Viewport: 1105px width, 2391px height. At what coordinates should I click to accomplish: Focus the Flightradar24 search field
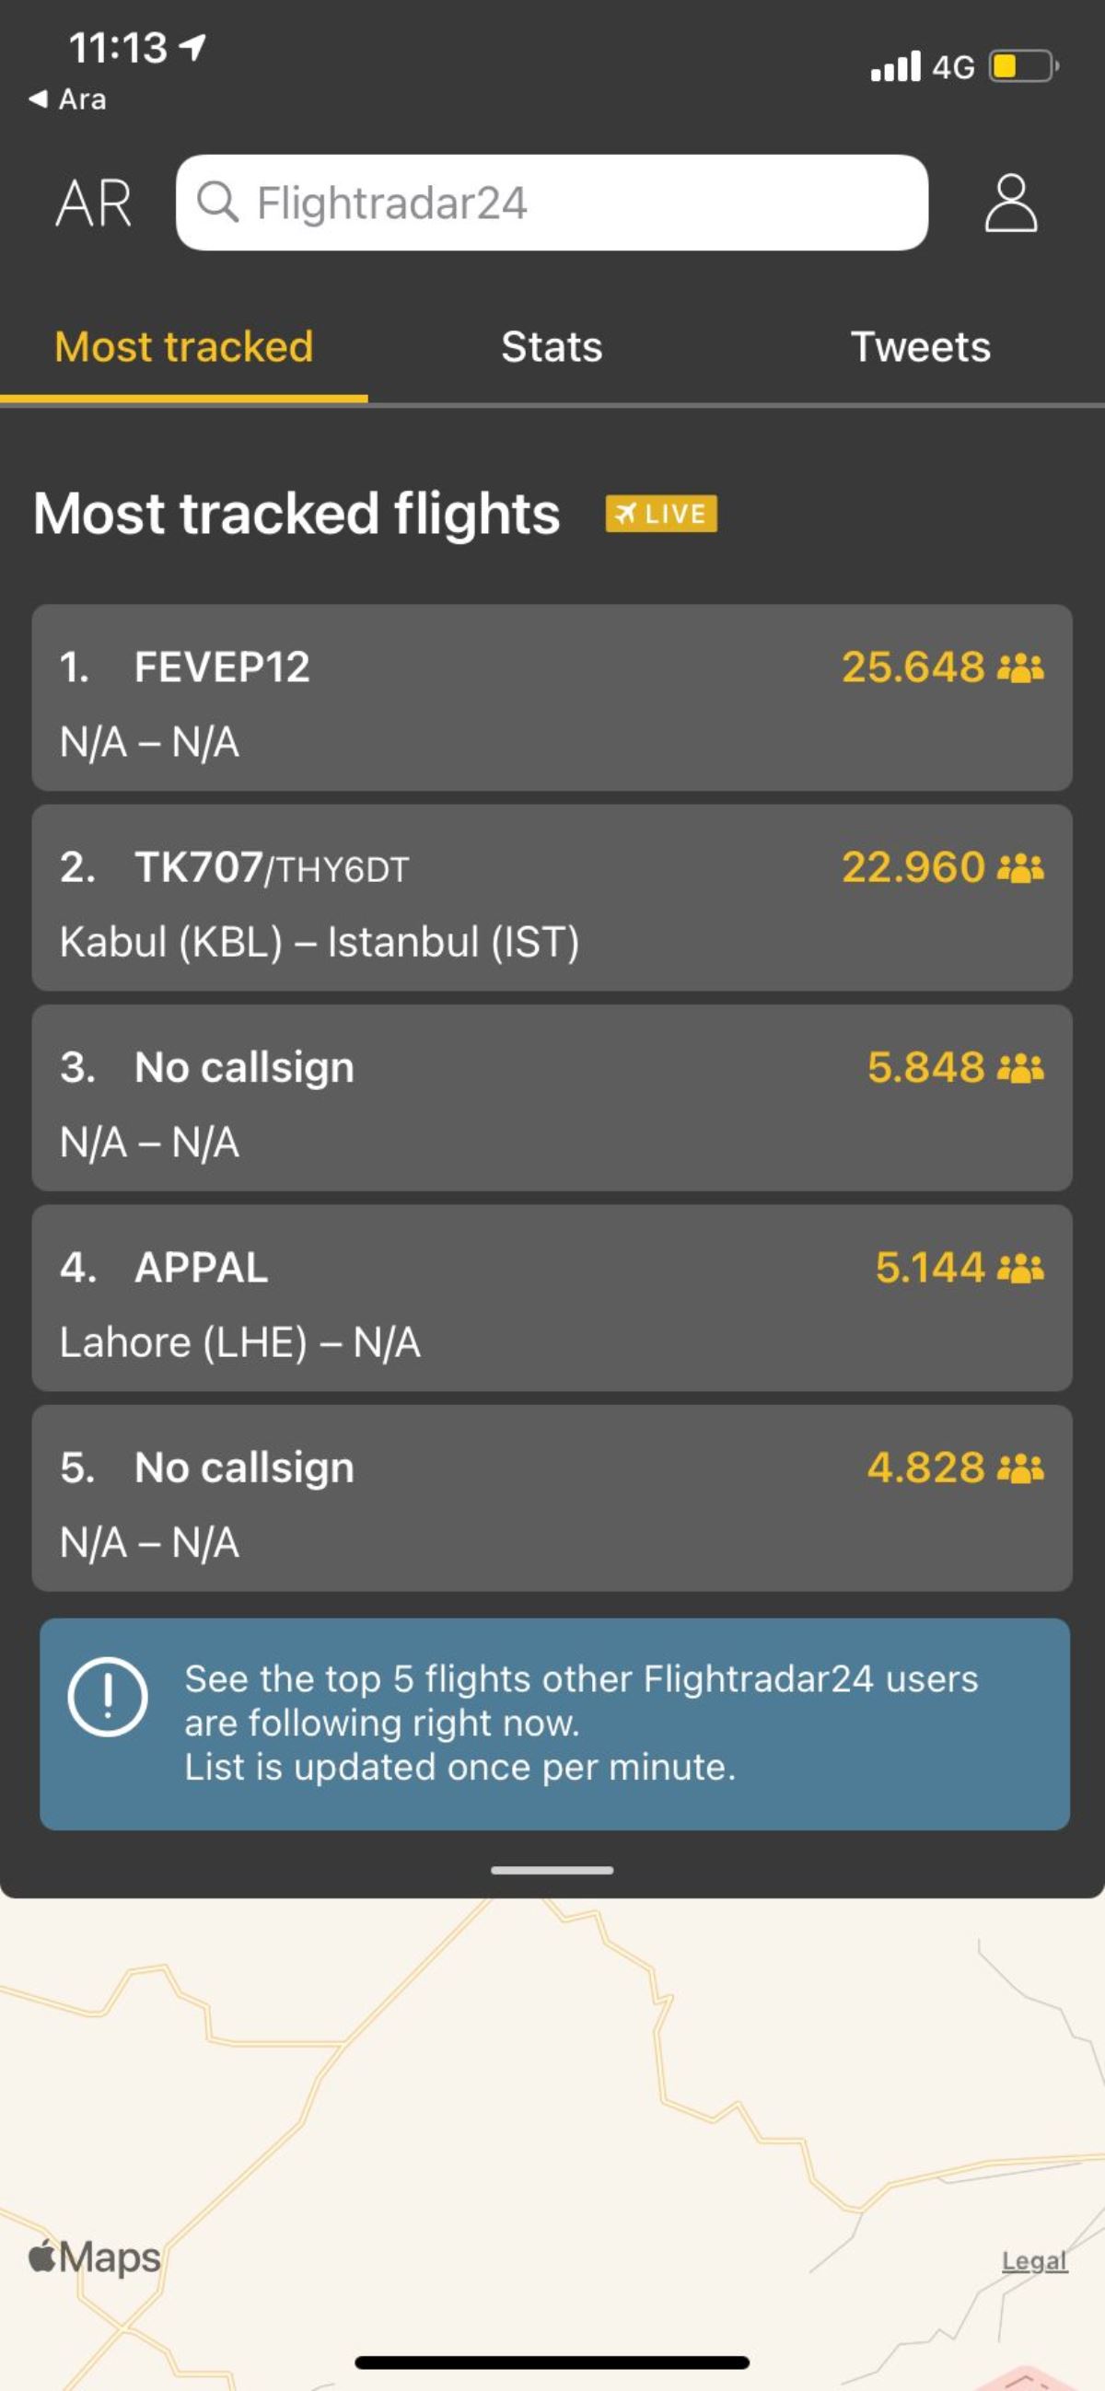(x=576, y=203)
